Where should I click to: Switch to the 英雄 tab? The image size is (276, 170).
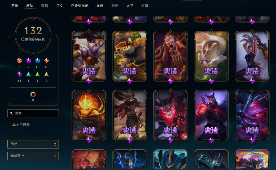click(x=15, y=6)
